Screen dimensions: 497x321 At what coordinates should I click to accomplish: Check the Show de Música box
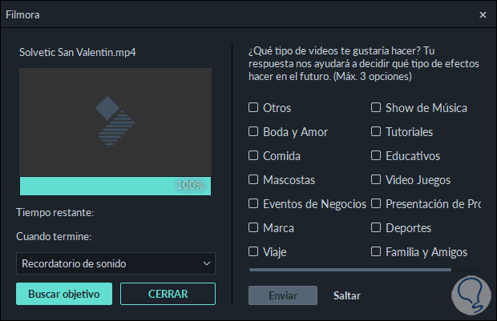376,107
